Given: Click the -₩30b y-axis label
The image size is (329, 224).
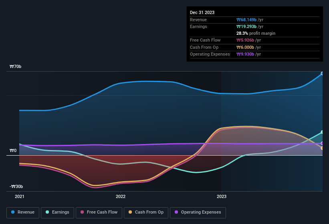Looking at the screenshot, I should (x=16, y=186).
